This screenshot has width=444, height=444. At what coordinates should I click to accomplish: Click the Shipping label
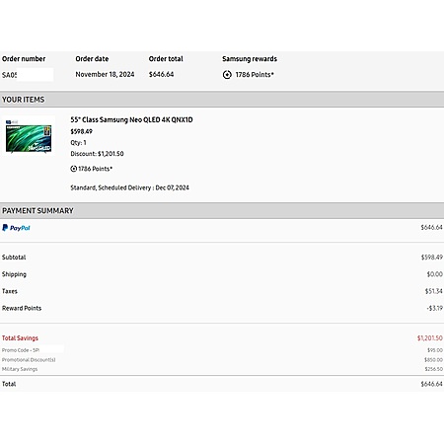pos(14,274)
